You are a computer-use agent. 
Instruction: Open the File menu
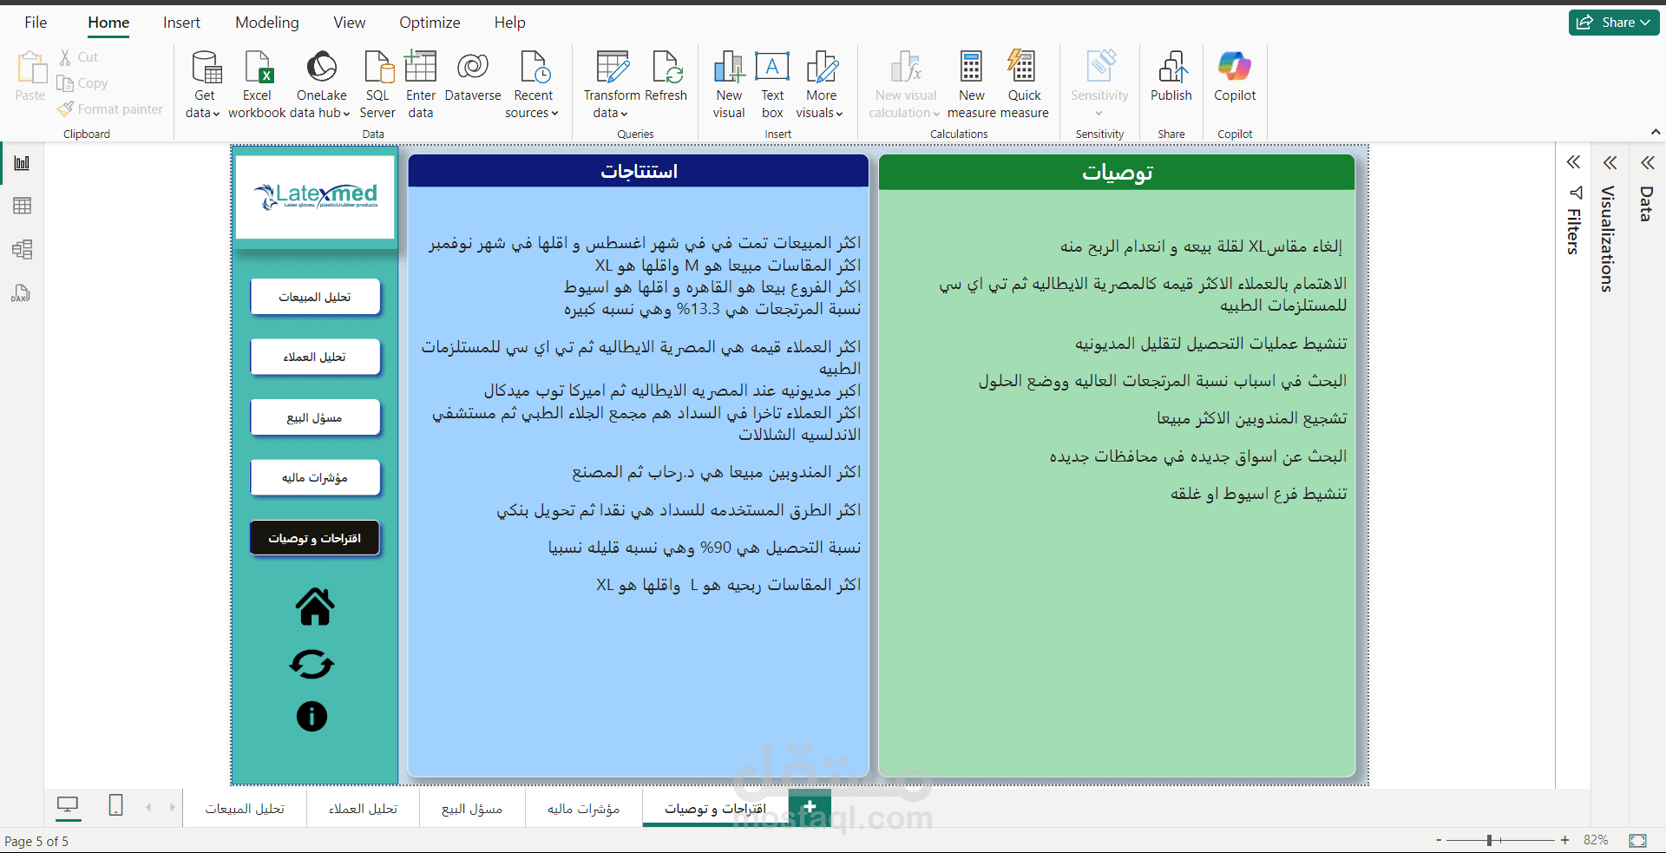pyautogui.click(x=36, y=23)
